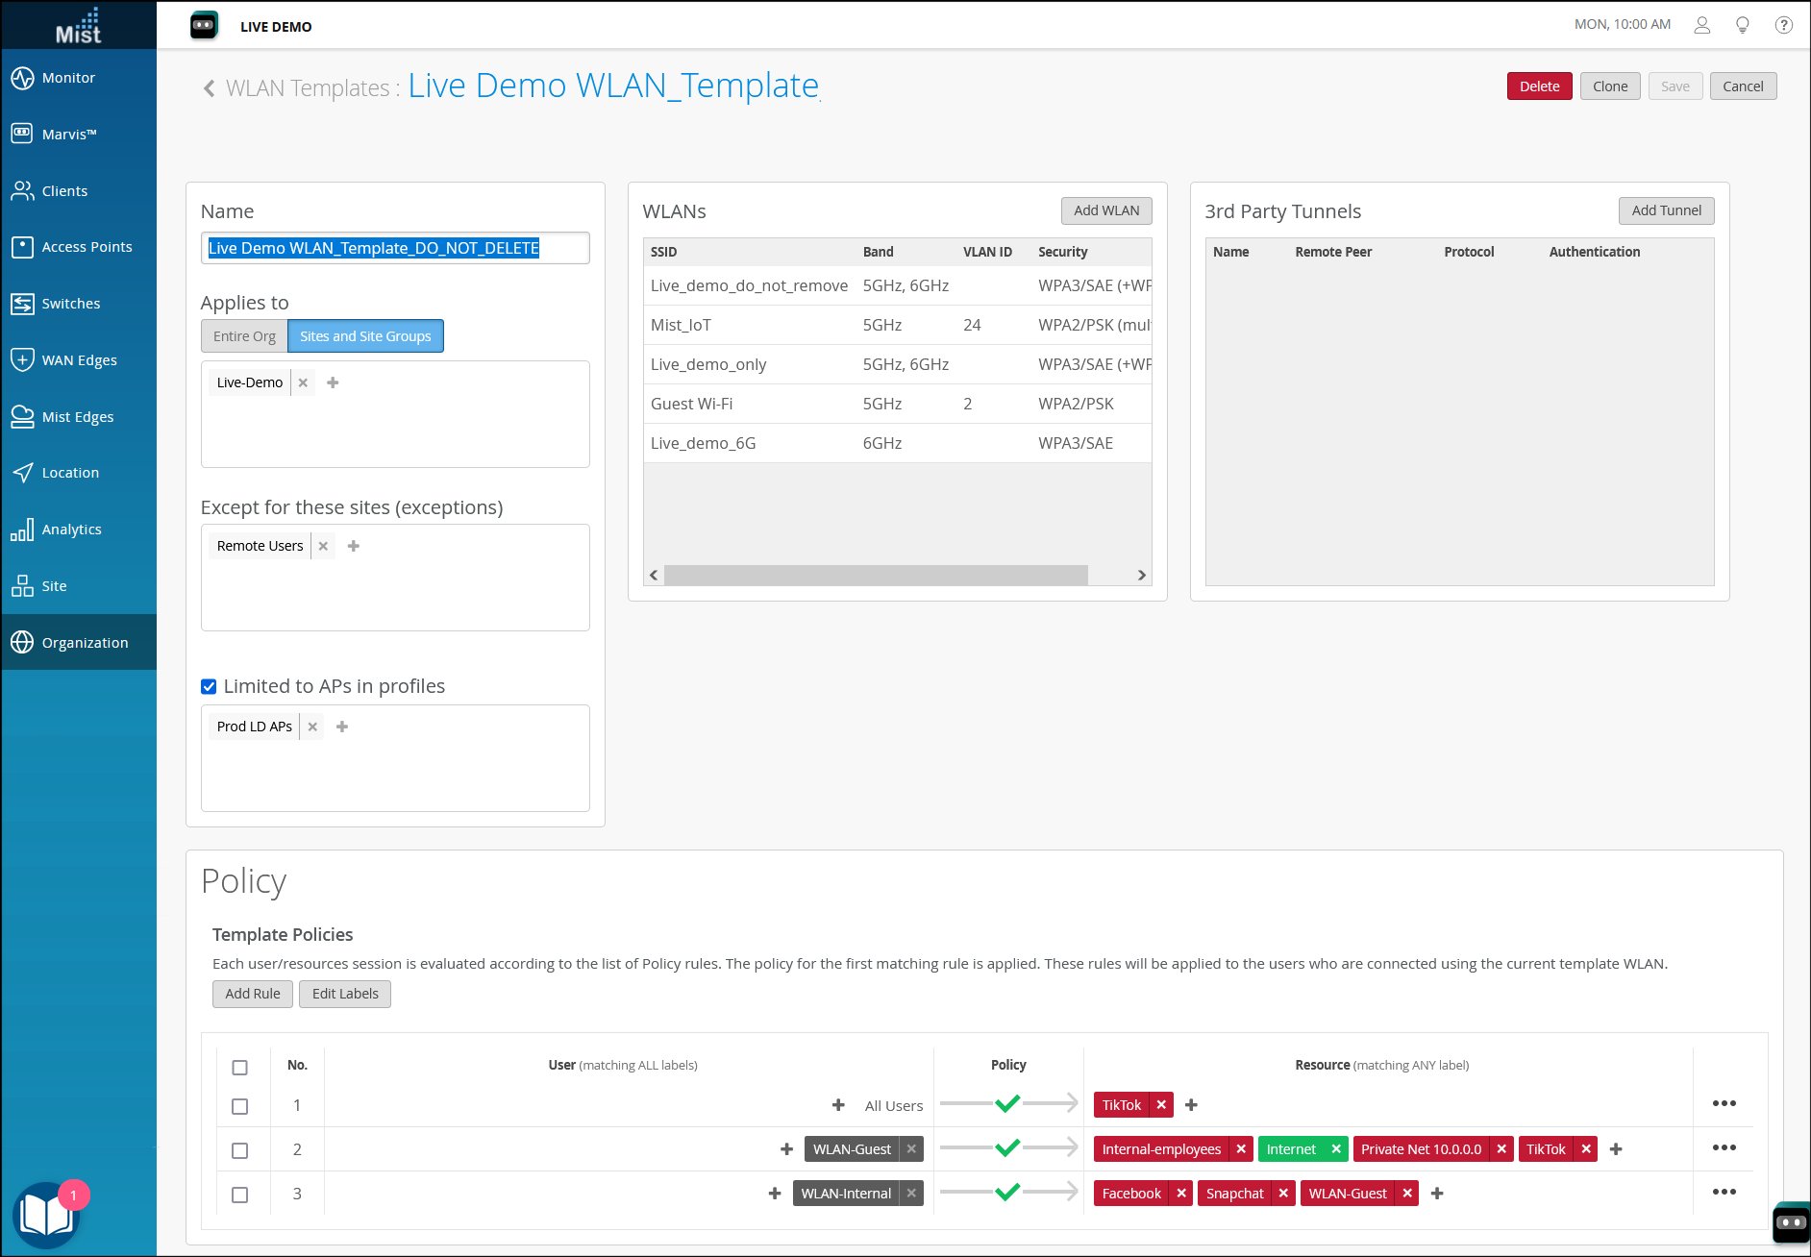Remove Internal-employees resource from rule 2
1811x1257 pixels.
[1241, 1149]
